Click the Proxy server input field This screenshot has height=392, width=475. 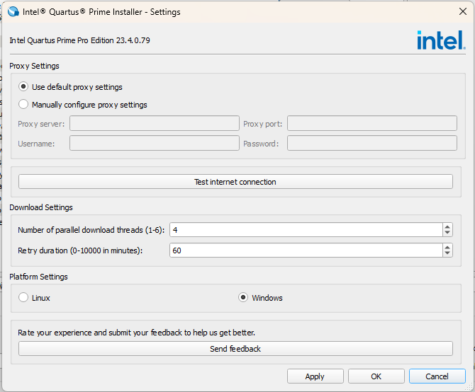click(x=155, y=123)
